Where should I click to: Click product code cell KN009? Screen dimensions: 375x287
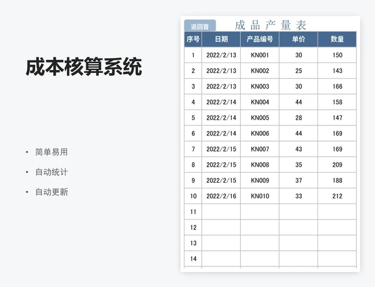pos(260,180)
